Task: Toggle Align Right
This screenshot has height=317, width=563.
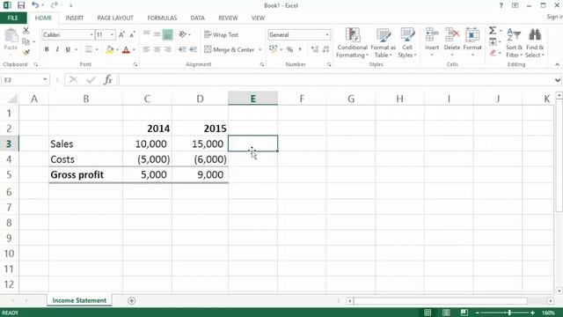Action: pos(168,49)
